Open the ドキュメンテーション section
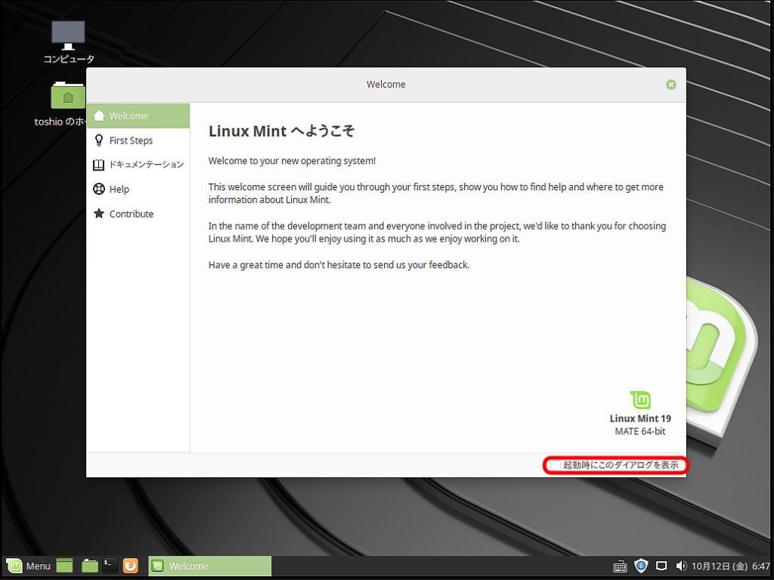 tap(147, 164)
